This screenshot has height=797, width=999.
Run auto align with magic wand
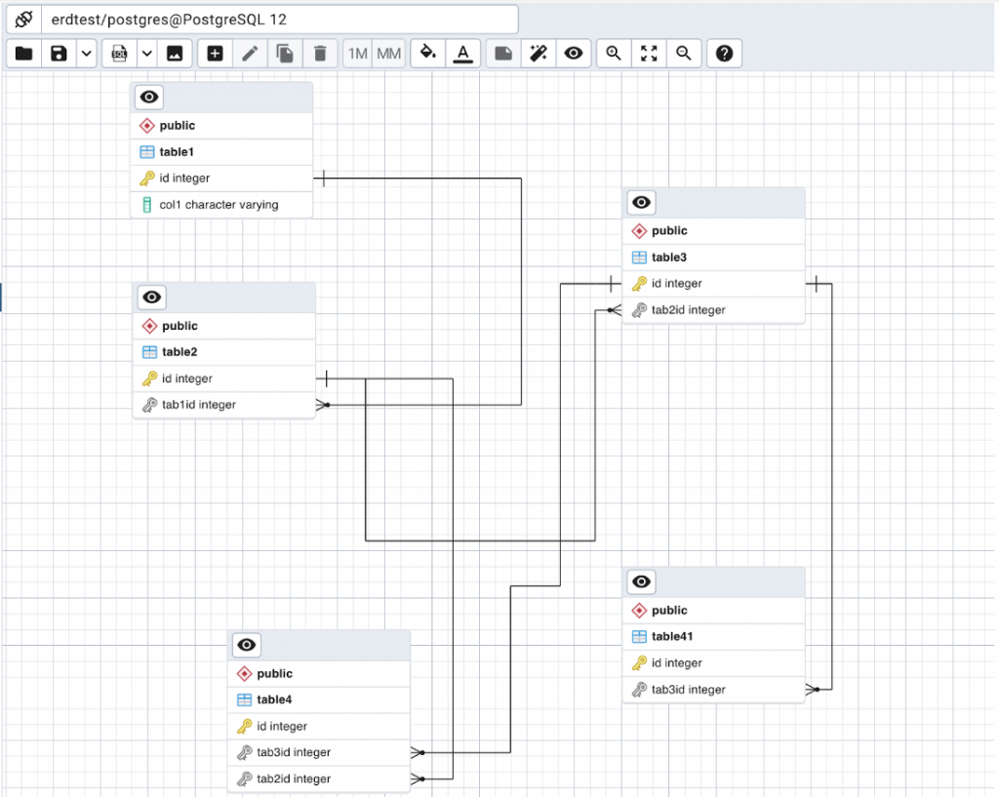(539, 54)
